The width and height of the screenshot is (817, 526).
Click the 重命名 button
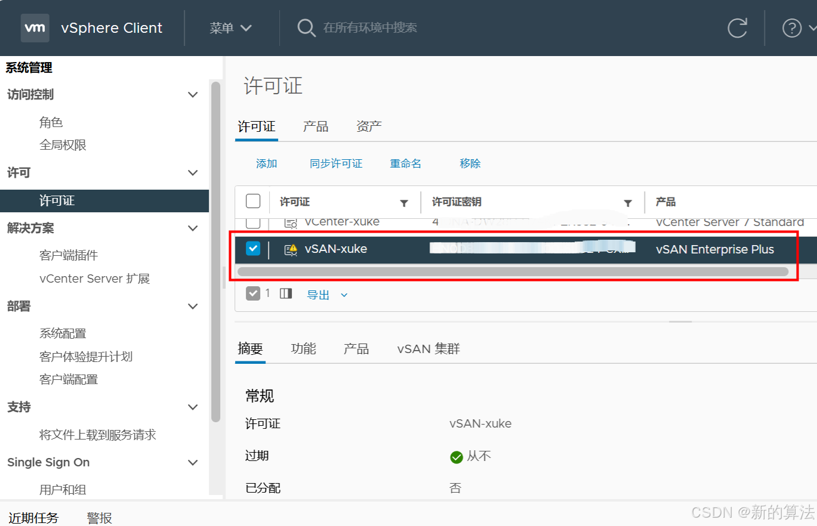[x=406, y=163]
